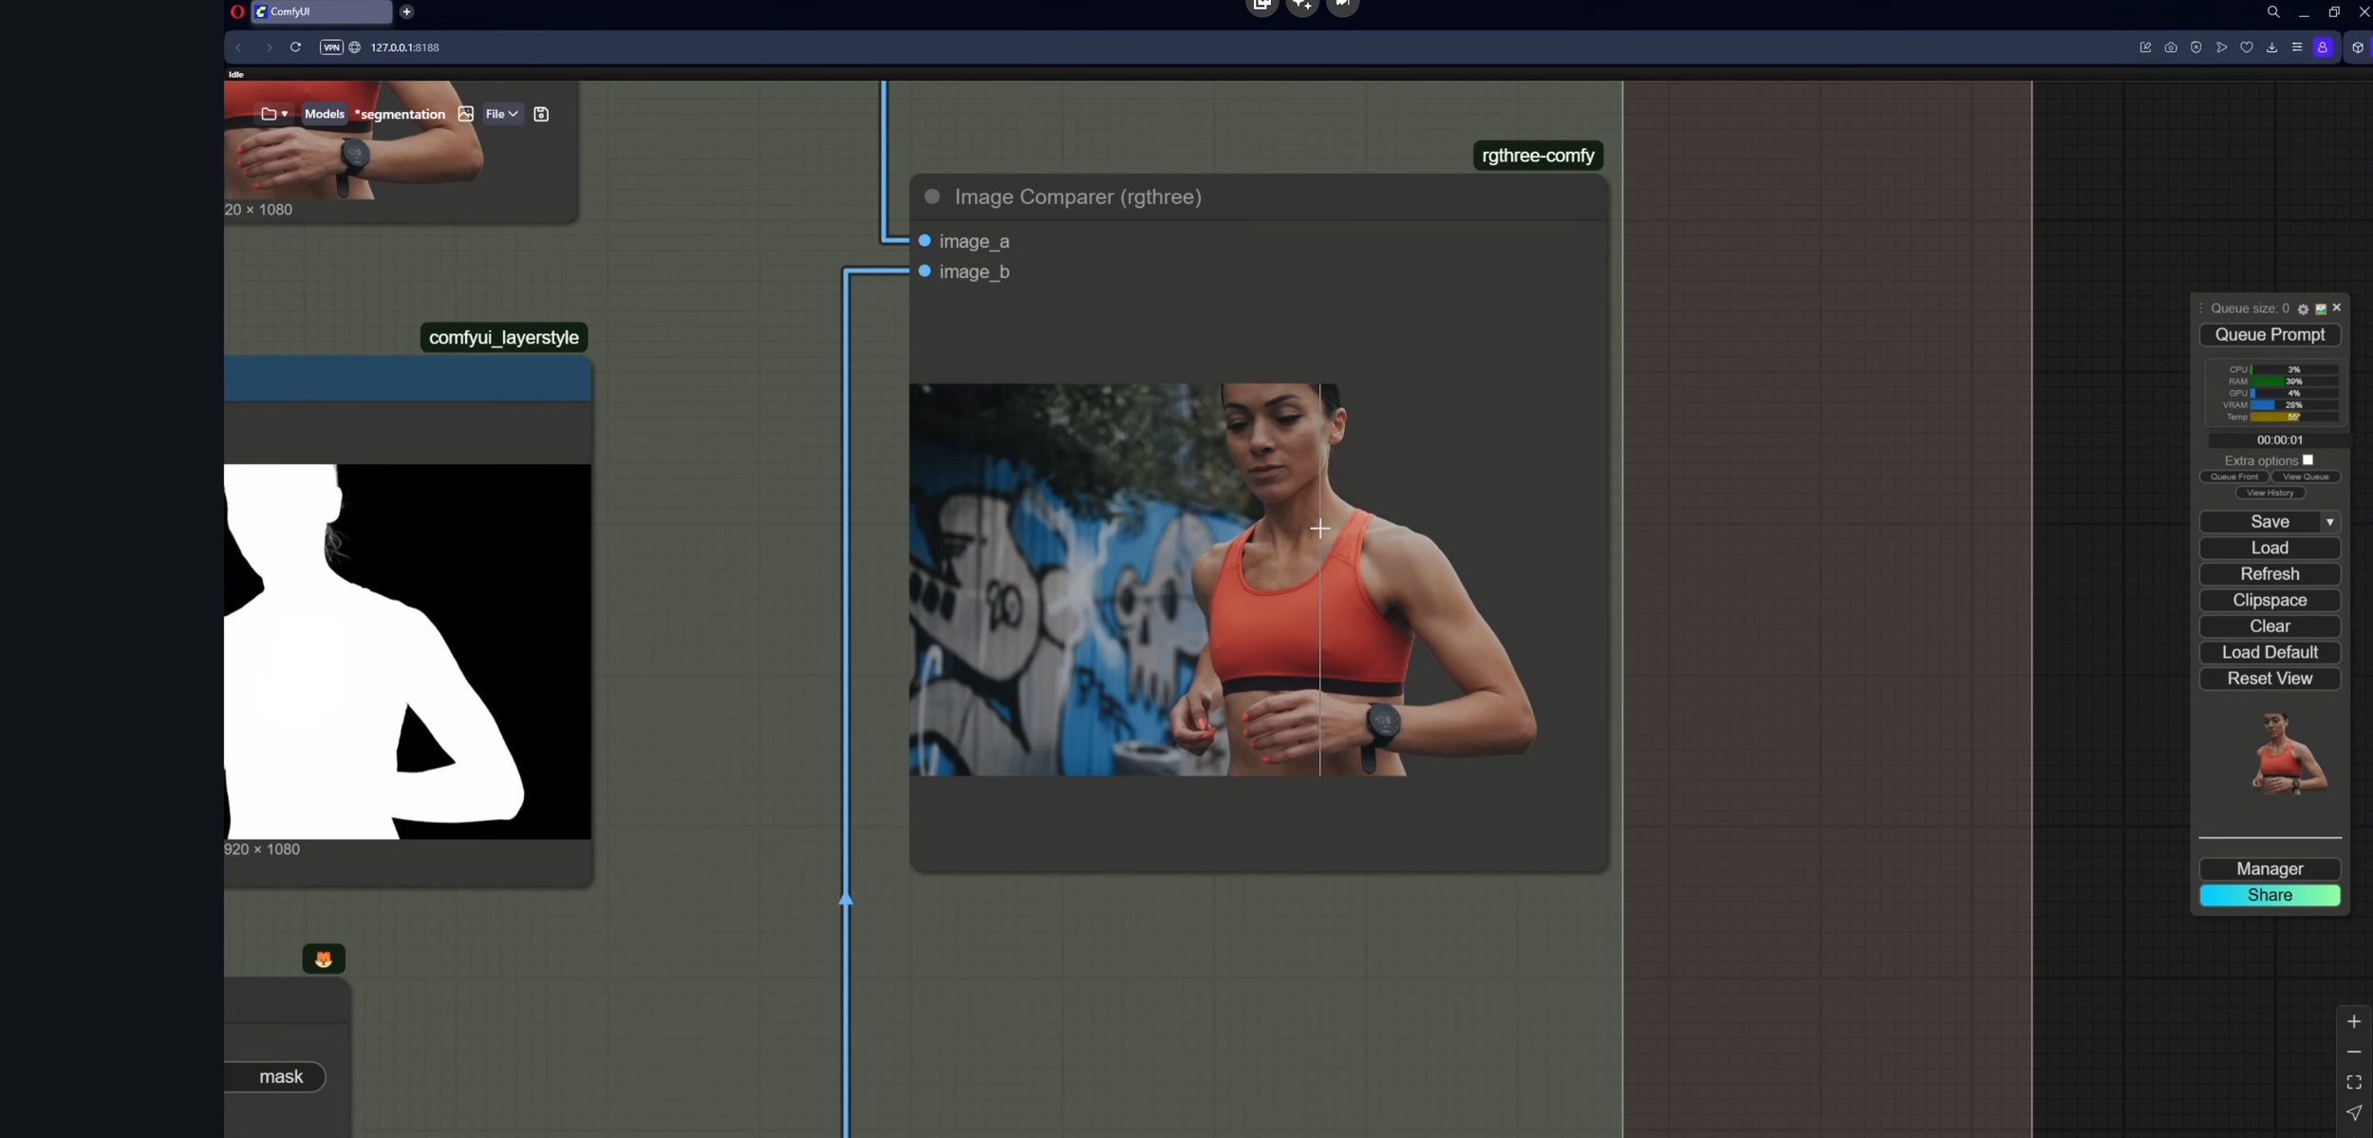Open the Manager button
The height and width of the screenshot is (1138, 2373).
2270,869
